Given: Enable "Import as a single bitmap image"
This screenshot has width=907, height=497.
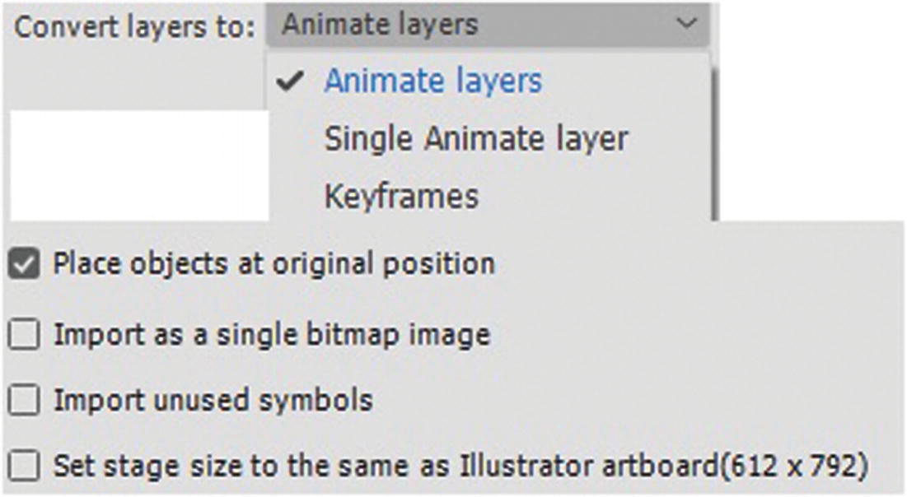Looking at the screenshot, I should point(26,333).
